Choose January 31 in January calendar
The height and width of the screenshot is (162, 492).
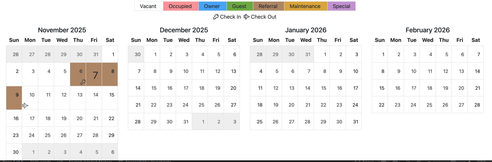point(354,122)
